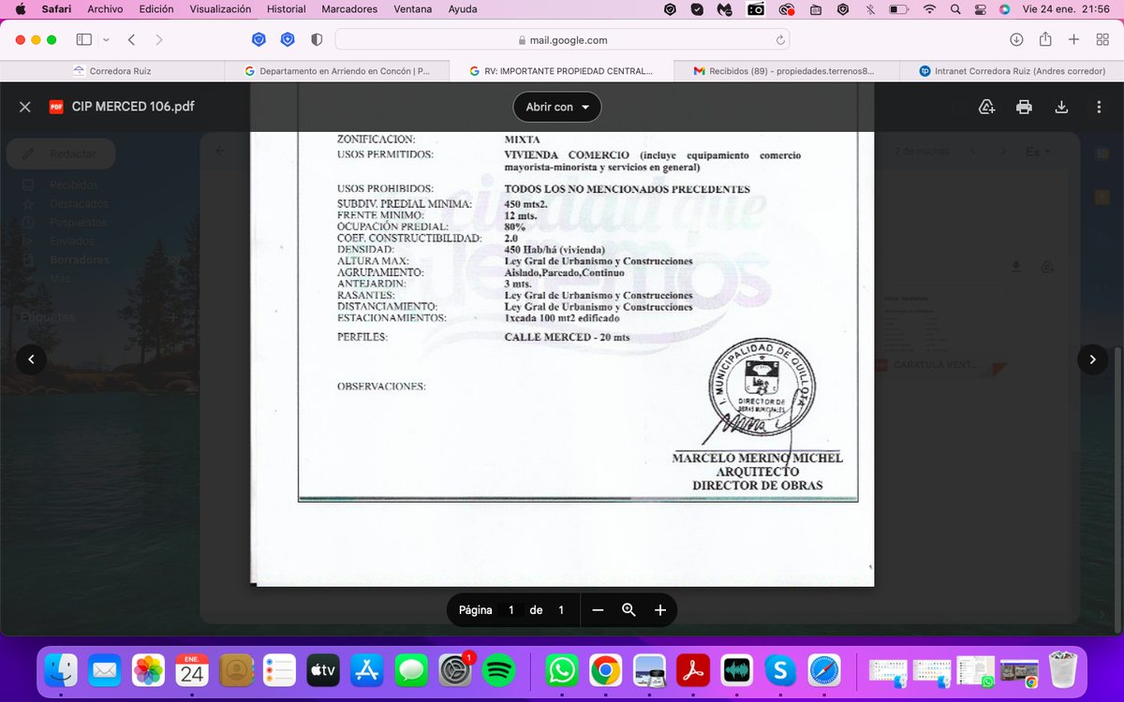This screenshot has height=702, width=1124.
Task: Open the Marcadores menu
Action: coord(349,9)
